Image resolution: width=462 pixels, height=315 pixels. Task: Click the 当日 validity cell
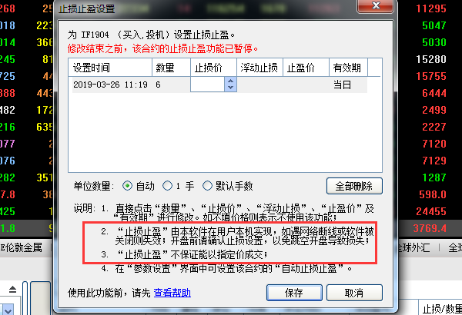[x=348, y=85]
